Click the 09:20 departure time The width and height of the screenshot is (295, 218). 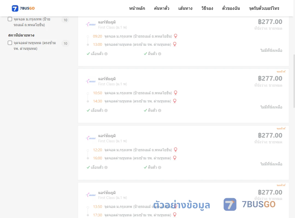98,36
